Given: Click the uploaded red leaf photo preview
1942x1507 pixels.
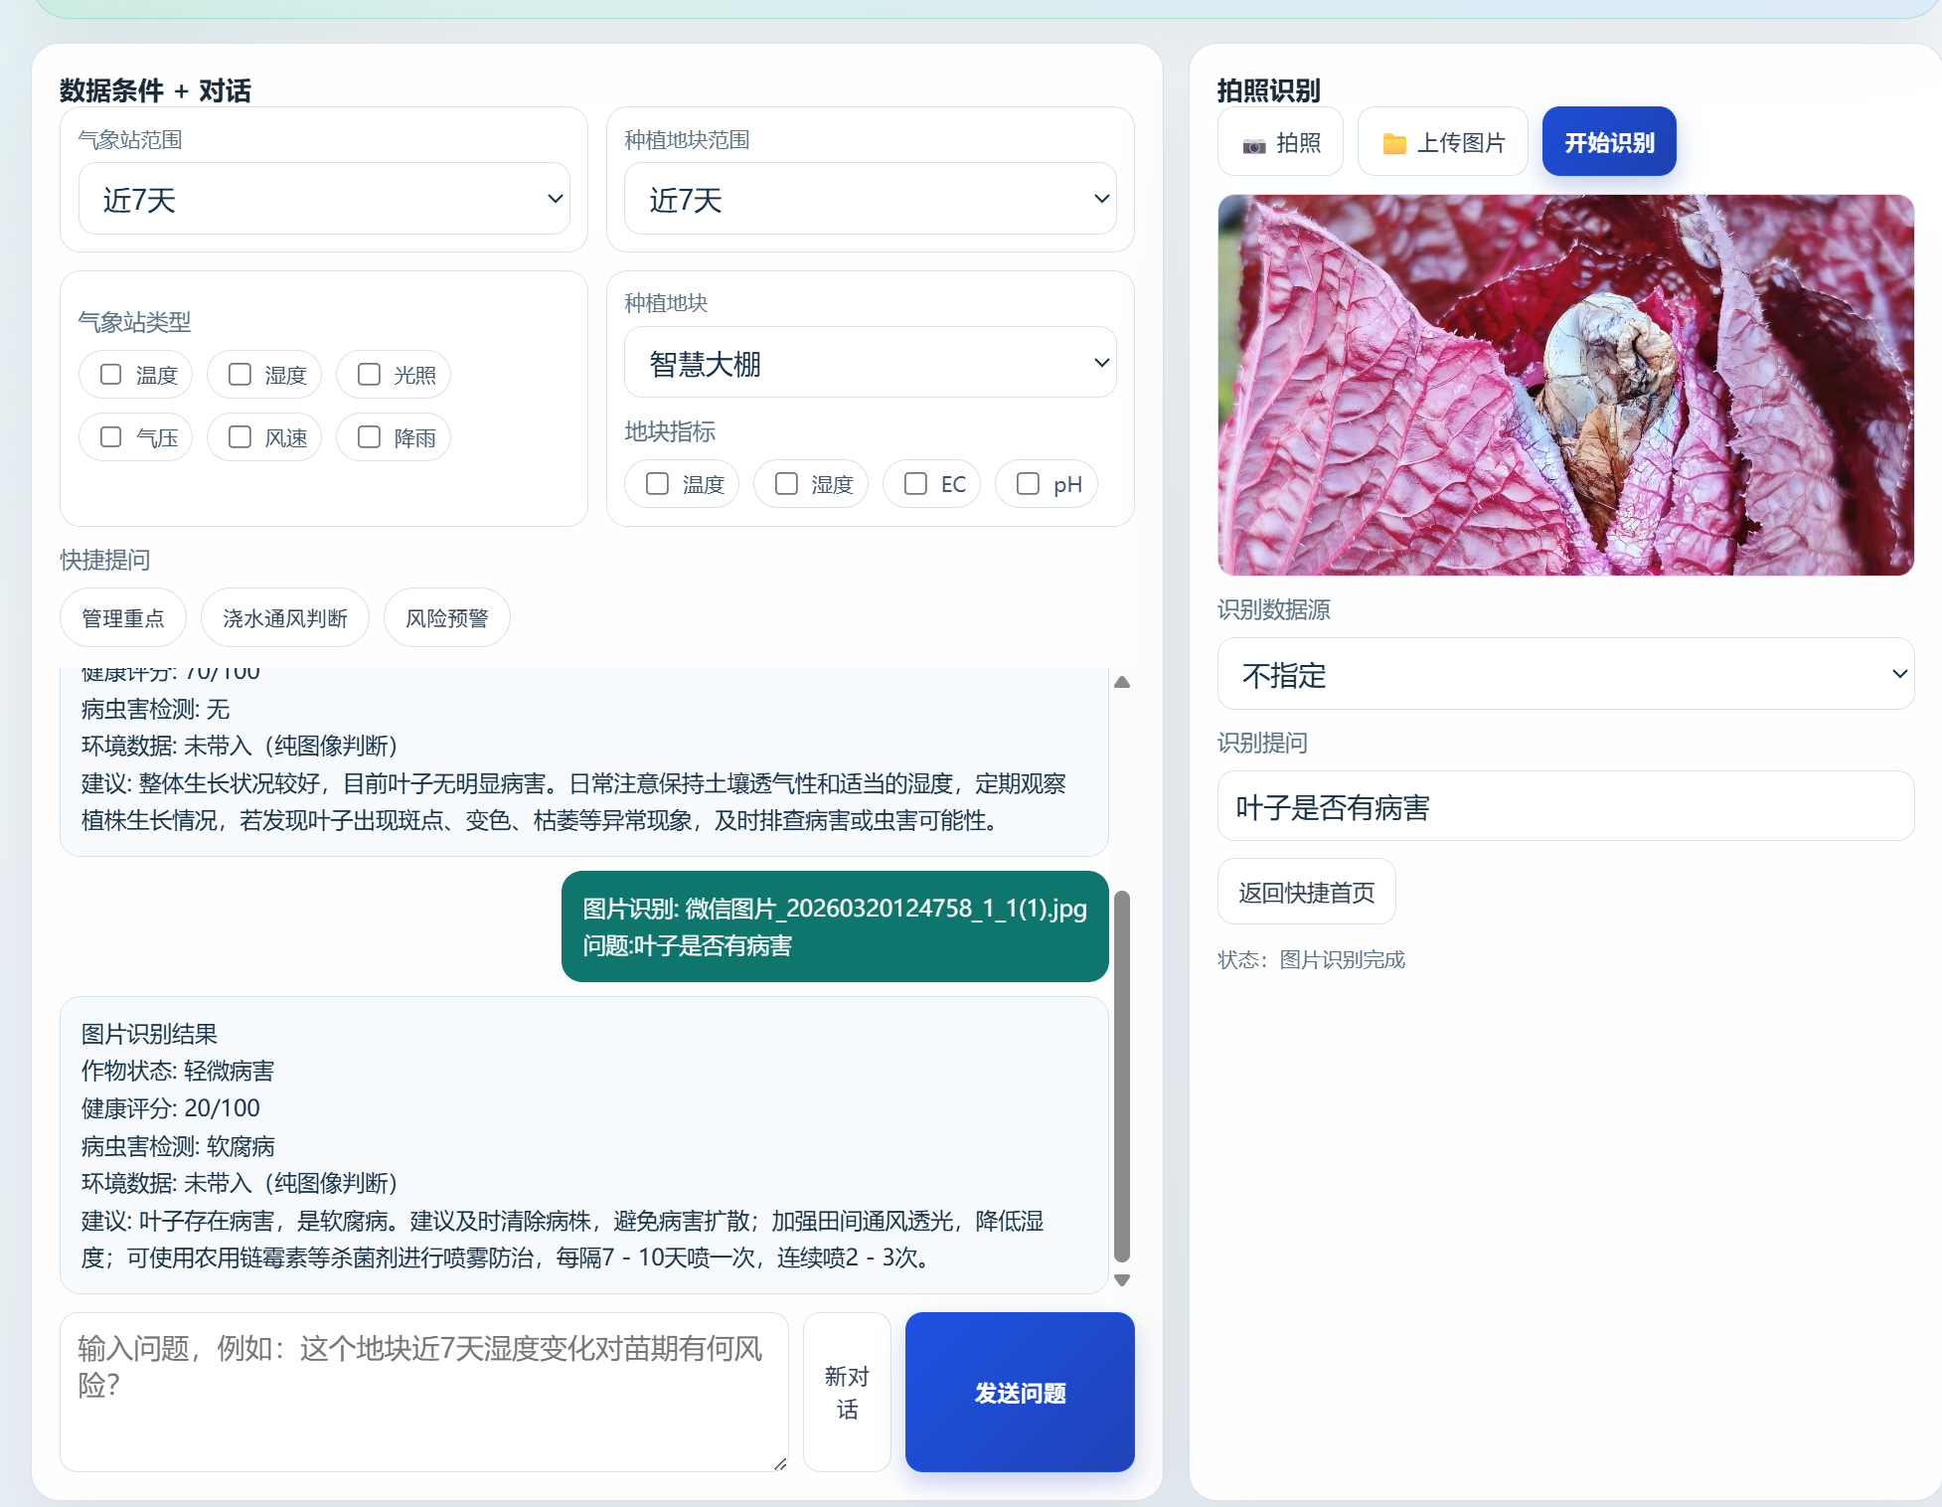Looking at the screenshot, I should [1565, 385].
